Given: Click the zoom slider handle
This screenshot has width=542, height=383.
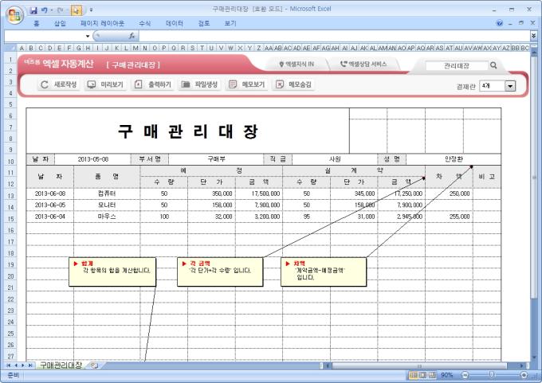Looking at the screenshot, I should 492,375.
